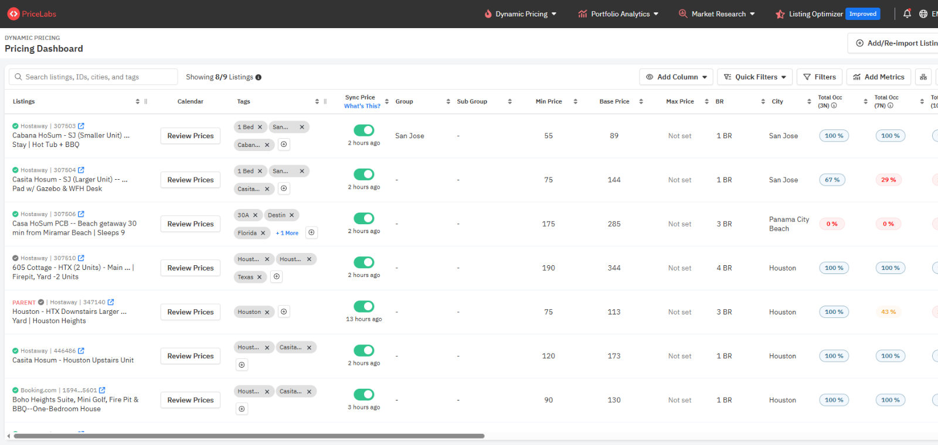Open external link for listing 307510

pos(81,258)
